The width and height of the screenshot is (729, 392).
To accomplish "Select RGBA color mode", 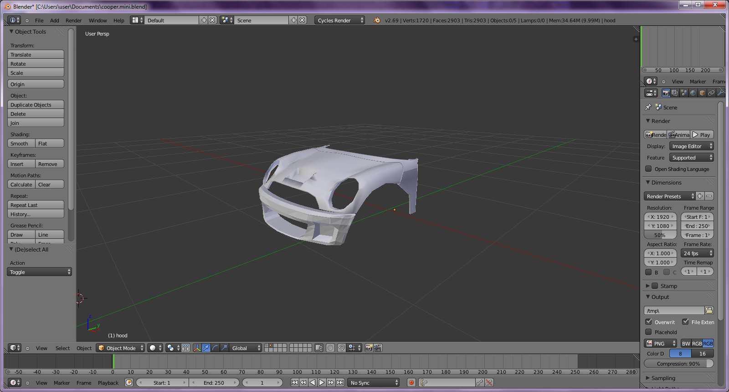I will 708,343.
